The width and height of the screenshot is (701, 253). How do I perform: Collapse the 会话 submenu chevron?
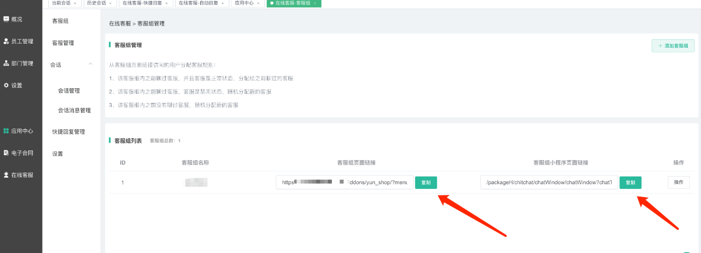[91, 64]
